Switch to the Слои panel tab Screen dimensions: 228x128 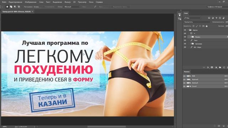186,13
